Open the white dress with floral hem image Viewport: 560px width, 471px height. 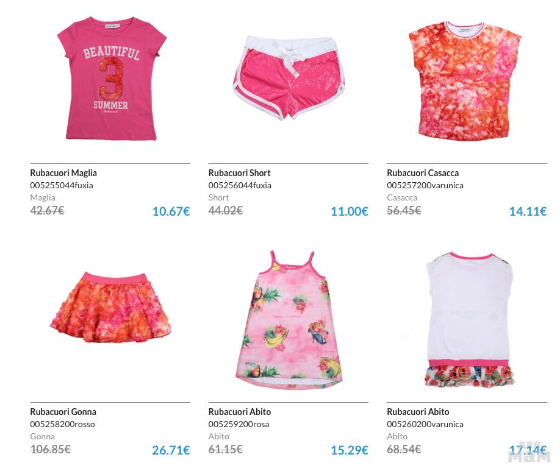click(470, 320)
